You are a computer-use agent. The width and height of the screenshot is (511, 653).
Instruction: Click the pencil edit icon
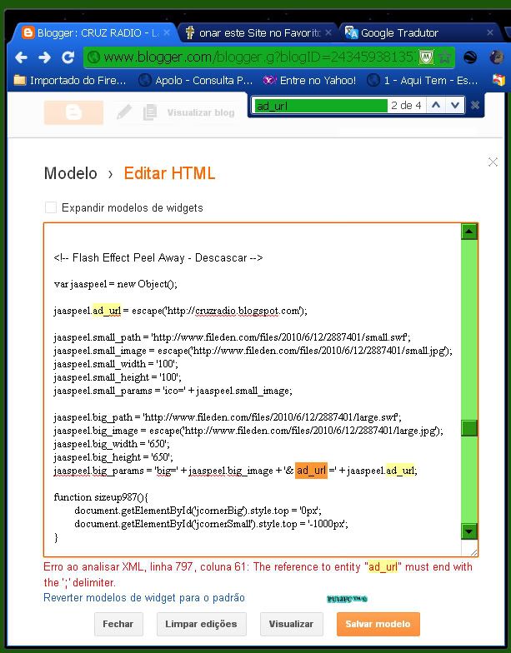click(124, 112)
